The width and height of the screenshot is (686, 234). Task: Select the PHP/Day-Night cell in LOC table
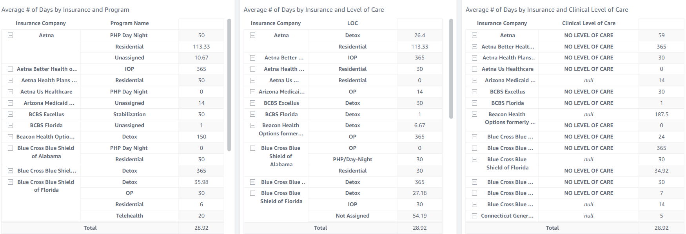click(352, 159)
